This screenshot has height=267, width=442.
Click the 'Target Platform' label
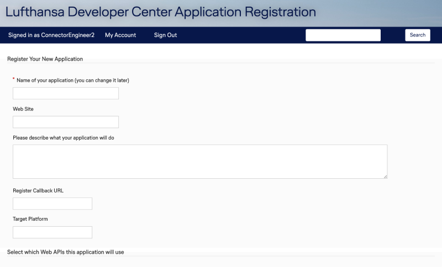[x=30, y=220]
